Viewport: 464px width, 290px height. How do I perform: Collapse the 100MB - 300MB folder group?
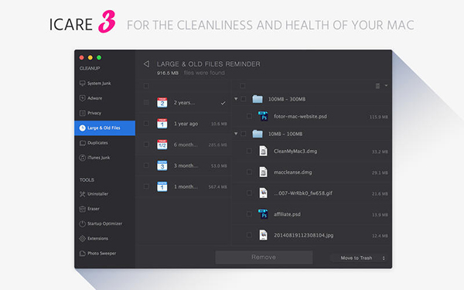(236, 99)
